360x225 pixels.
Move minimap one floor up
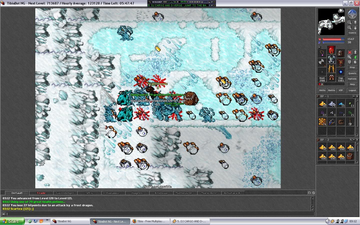pyautogui.click(x=355, y=22)
